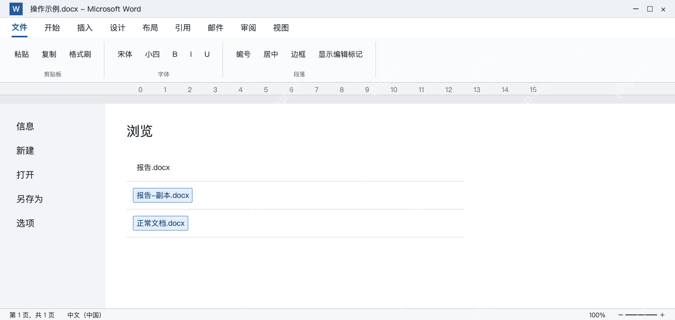Select the 设计 ribbon tab
Screen dimensions: 675x320
click(118, 28)
